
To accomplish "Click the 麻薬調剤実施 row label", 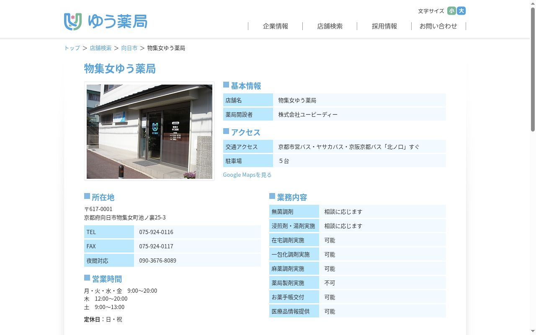I will coord(294,269).
